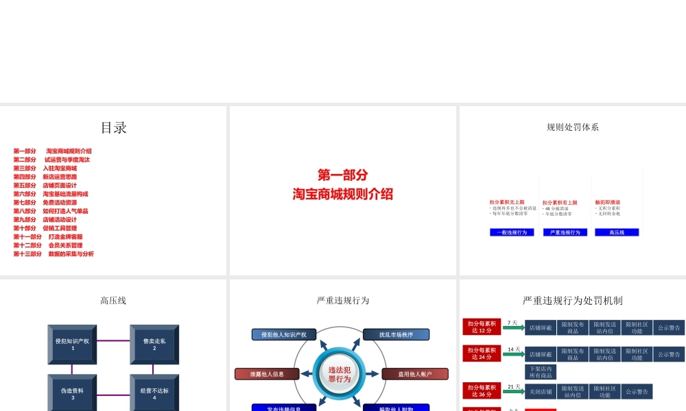Click 公示警告 in the 36 分 row

(x=637, y=392)
